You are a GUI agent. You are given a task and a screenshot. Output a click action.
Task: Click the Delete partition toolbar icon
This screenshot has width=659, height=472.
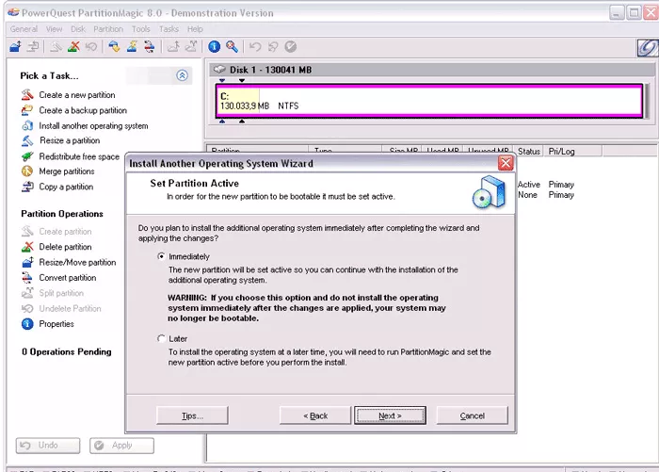click(73, 46)
